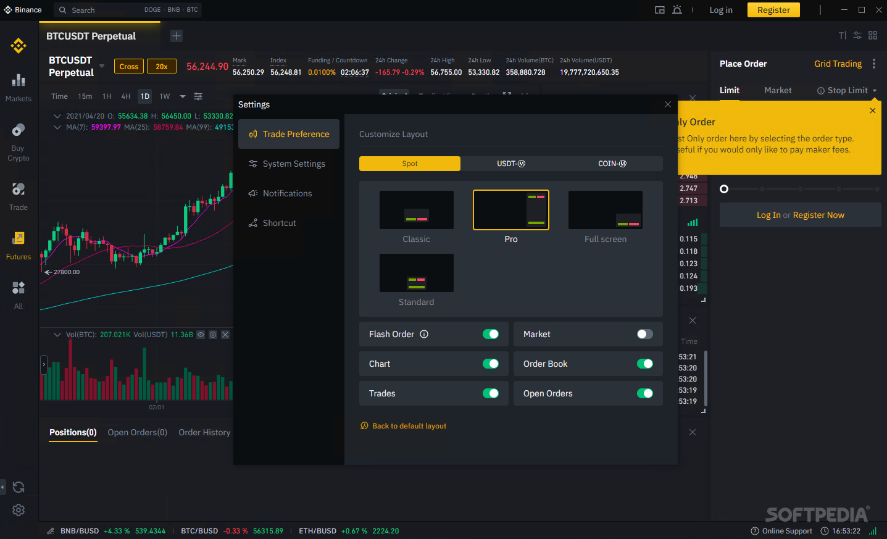The image size is (887, 539).
Task: Open the Order History tab
Action: pyautogui.click(x=204, y=432)
